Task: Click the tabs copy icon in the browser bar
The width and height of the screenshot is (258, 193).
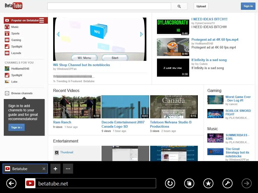Action: point(189,183)
